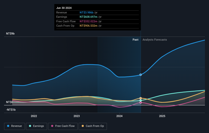Click the 2023 x-axis label
209x133 pixels.
(77, 116)
